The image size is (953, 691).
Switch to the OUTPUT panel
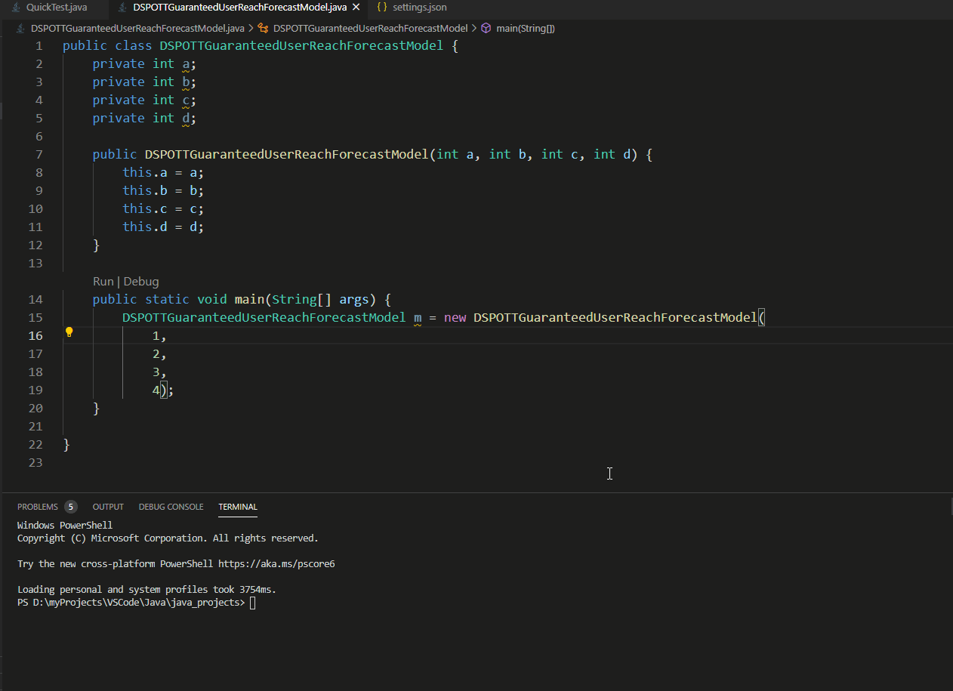[x=108, y=507]
